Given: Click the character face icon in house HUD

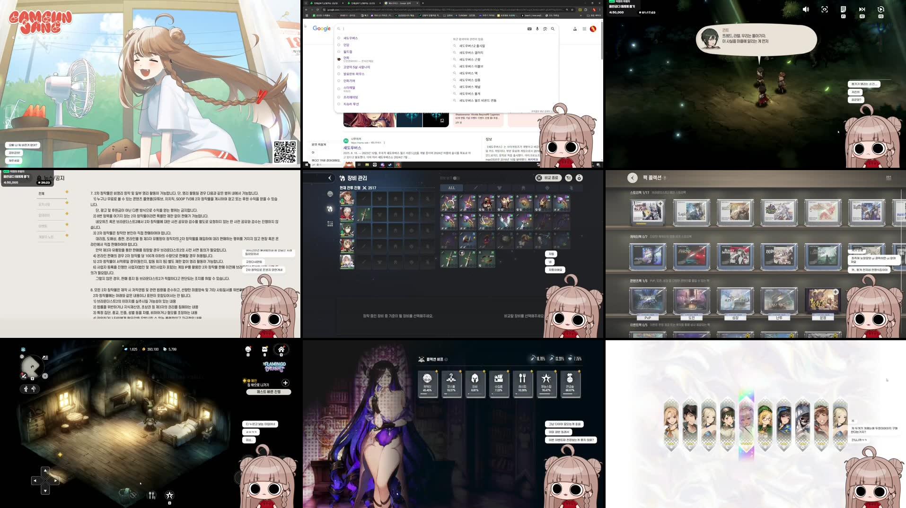Looking at the screenshot, I should [248, 350].
